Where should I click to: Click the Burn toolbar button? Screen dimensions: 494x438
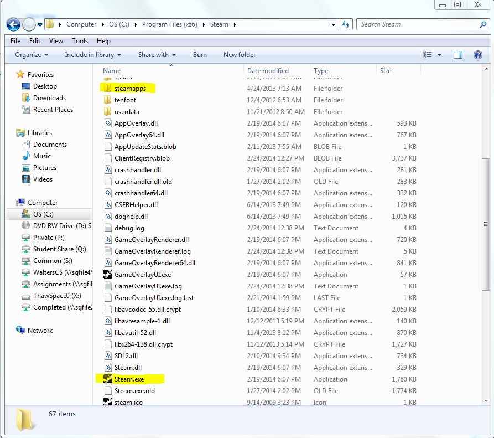point(200,55)
